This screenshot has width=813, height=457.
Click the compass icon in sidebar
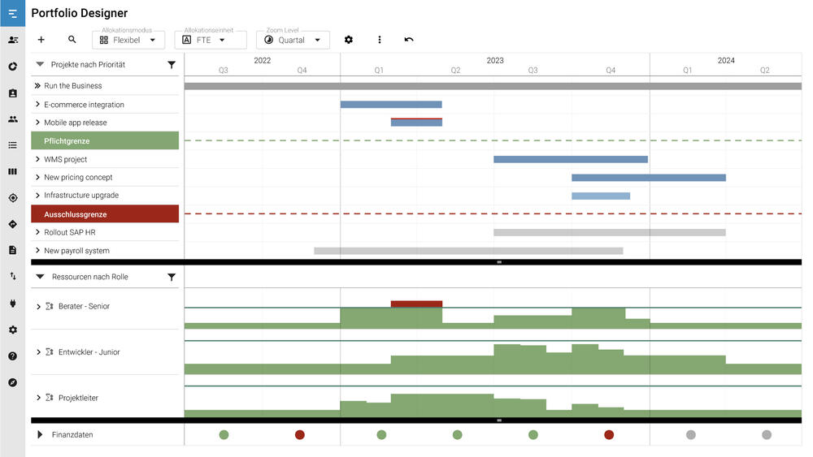pyautogui.click(x=12, y=382)
